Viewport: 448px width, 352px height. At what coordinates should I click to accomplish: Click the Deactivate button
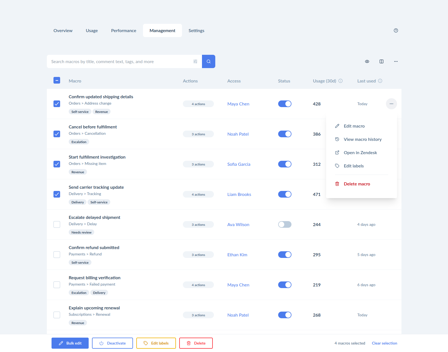point(112,343)
